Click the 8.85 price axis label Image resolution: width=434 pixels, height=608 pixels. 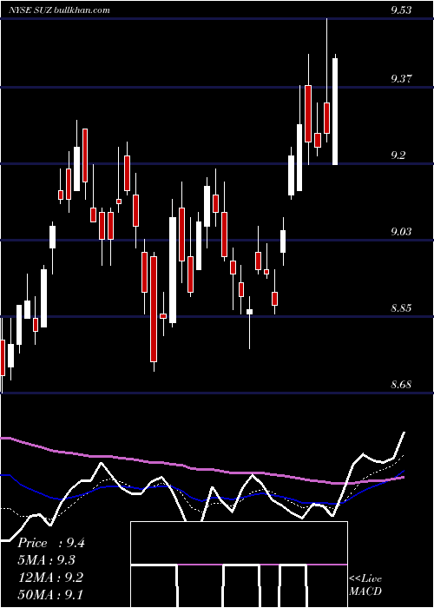[401, 309]
